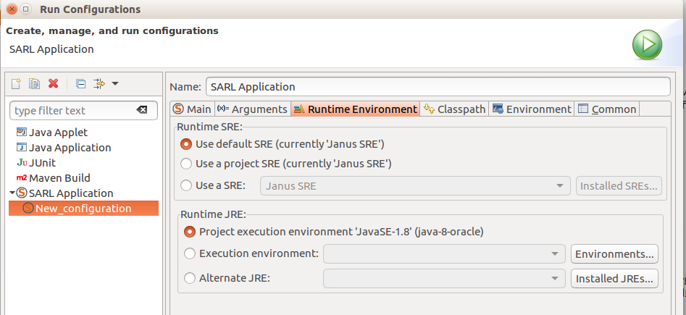Open the Execution environment combo box
This screenshot has width=686, height=315.
pyautogui.click(x=443, y=253)
